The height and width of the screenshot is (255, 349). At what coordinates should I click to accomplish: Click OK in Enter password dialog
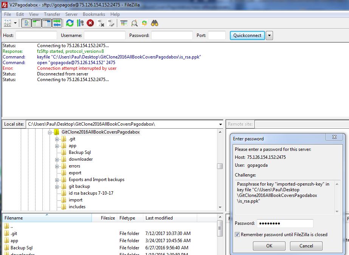click(269, 246)
